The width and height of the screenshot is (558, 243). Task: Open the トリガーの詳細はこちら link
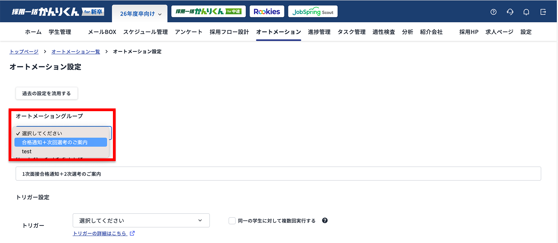pos(100,232)
